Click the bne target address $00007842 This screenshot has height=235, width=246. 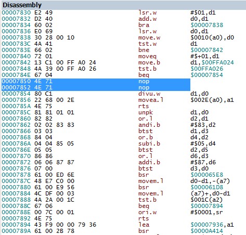(206, 50)
